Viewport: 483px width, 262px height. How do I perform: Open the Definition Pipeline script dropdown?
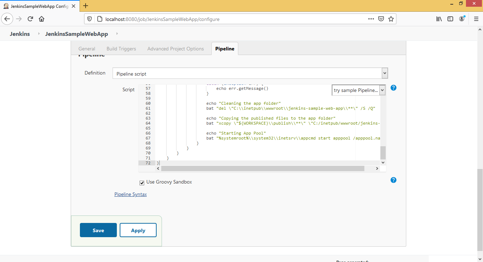(x=250, y=73)
